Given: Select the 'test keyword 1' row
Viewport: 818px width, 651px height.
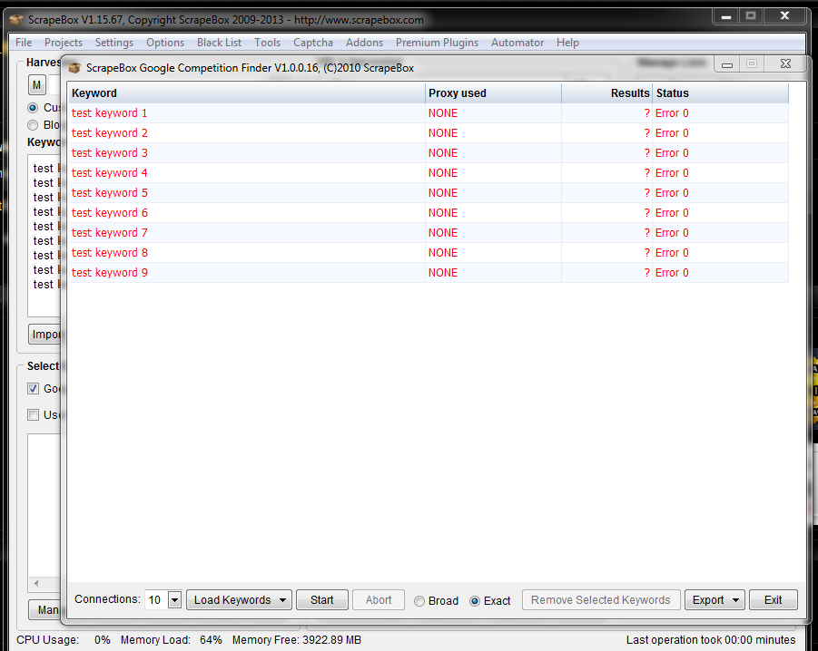Looking at the screenshot, I should point(429,113).
